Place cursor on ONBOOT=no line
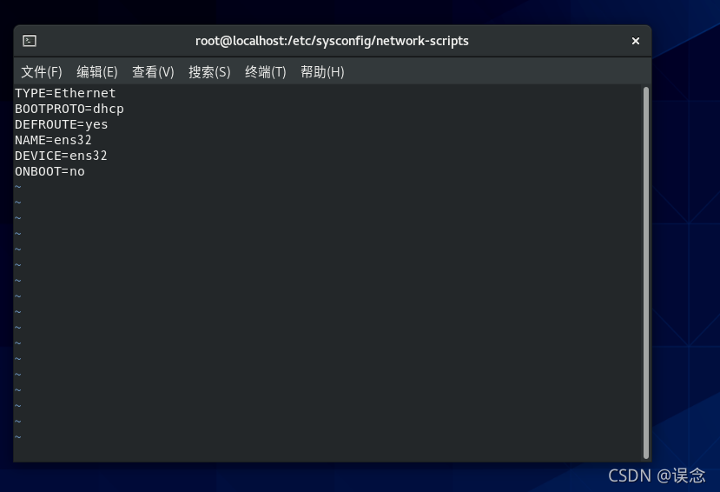Screen dimensions: 720x492 click(50, 171)
